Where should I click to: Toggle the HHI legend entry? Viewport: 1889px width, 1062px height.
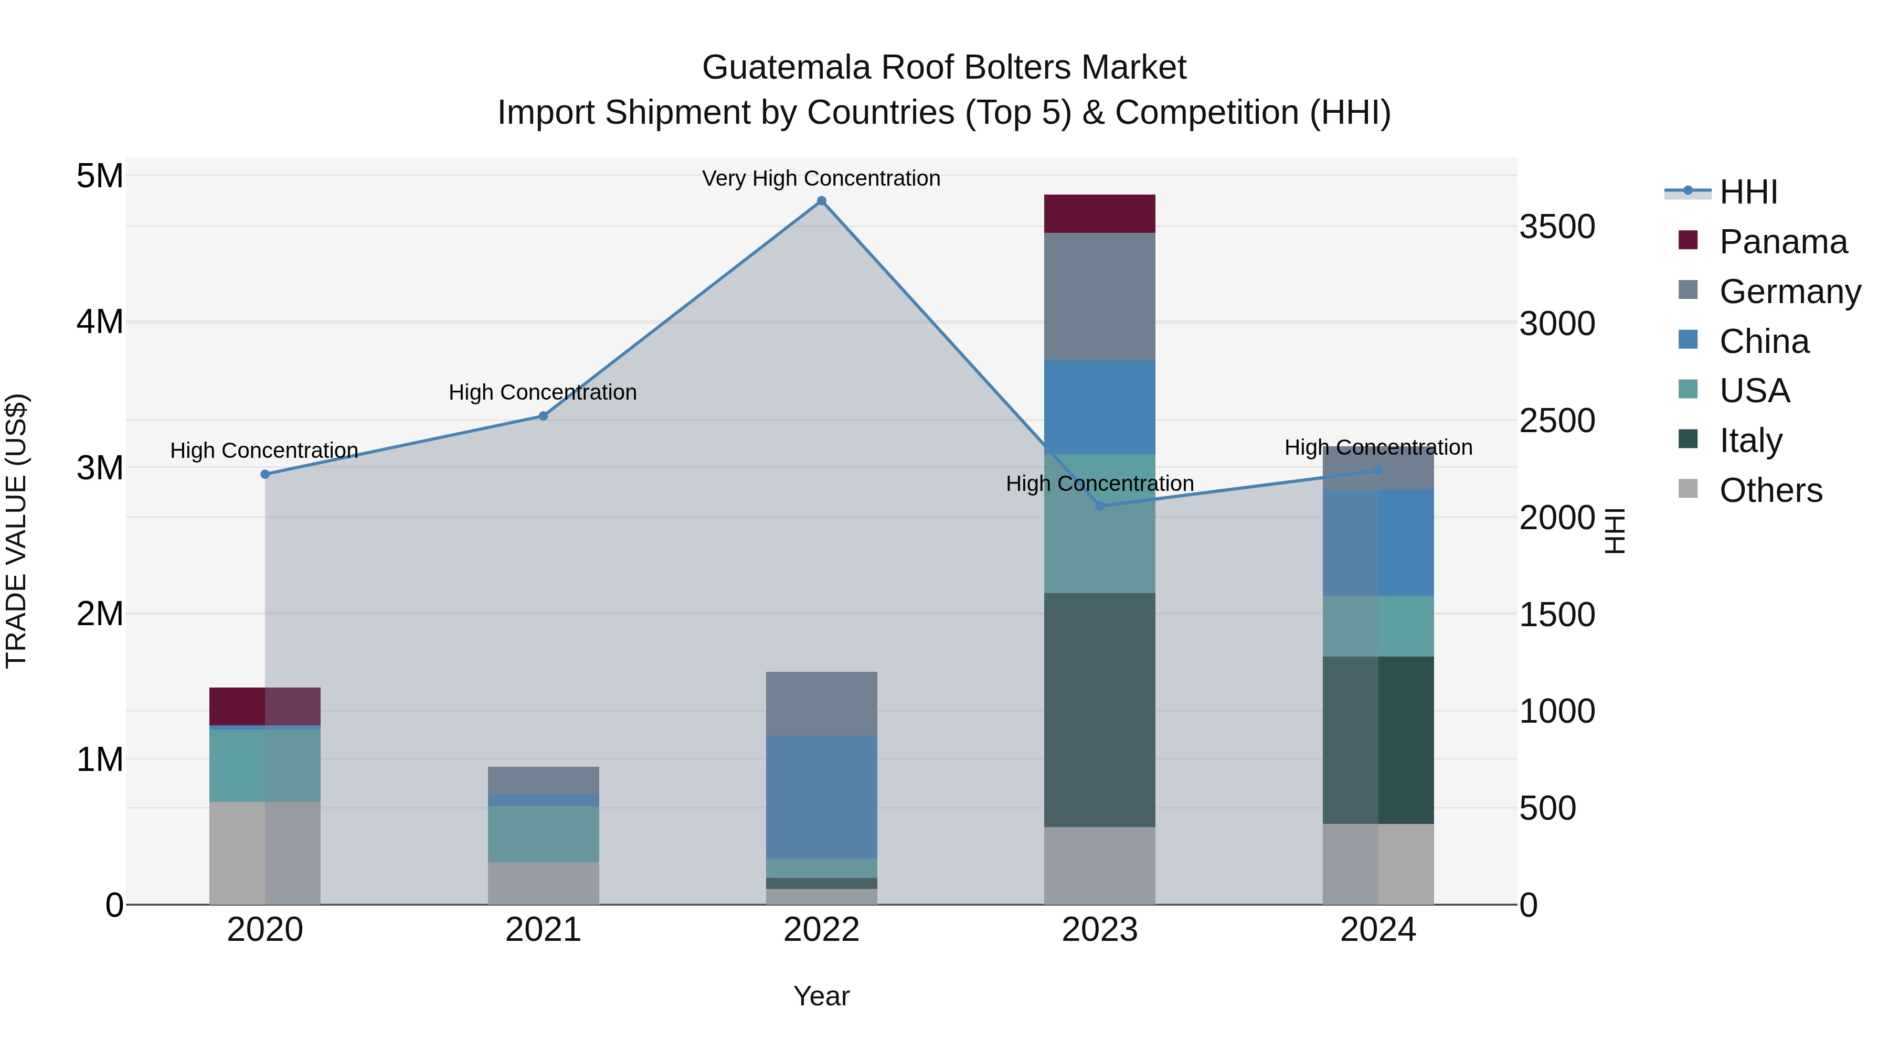click(1721, 192)
